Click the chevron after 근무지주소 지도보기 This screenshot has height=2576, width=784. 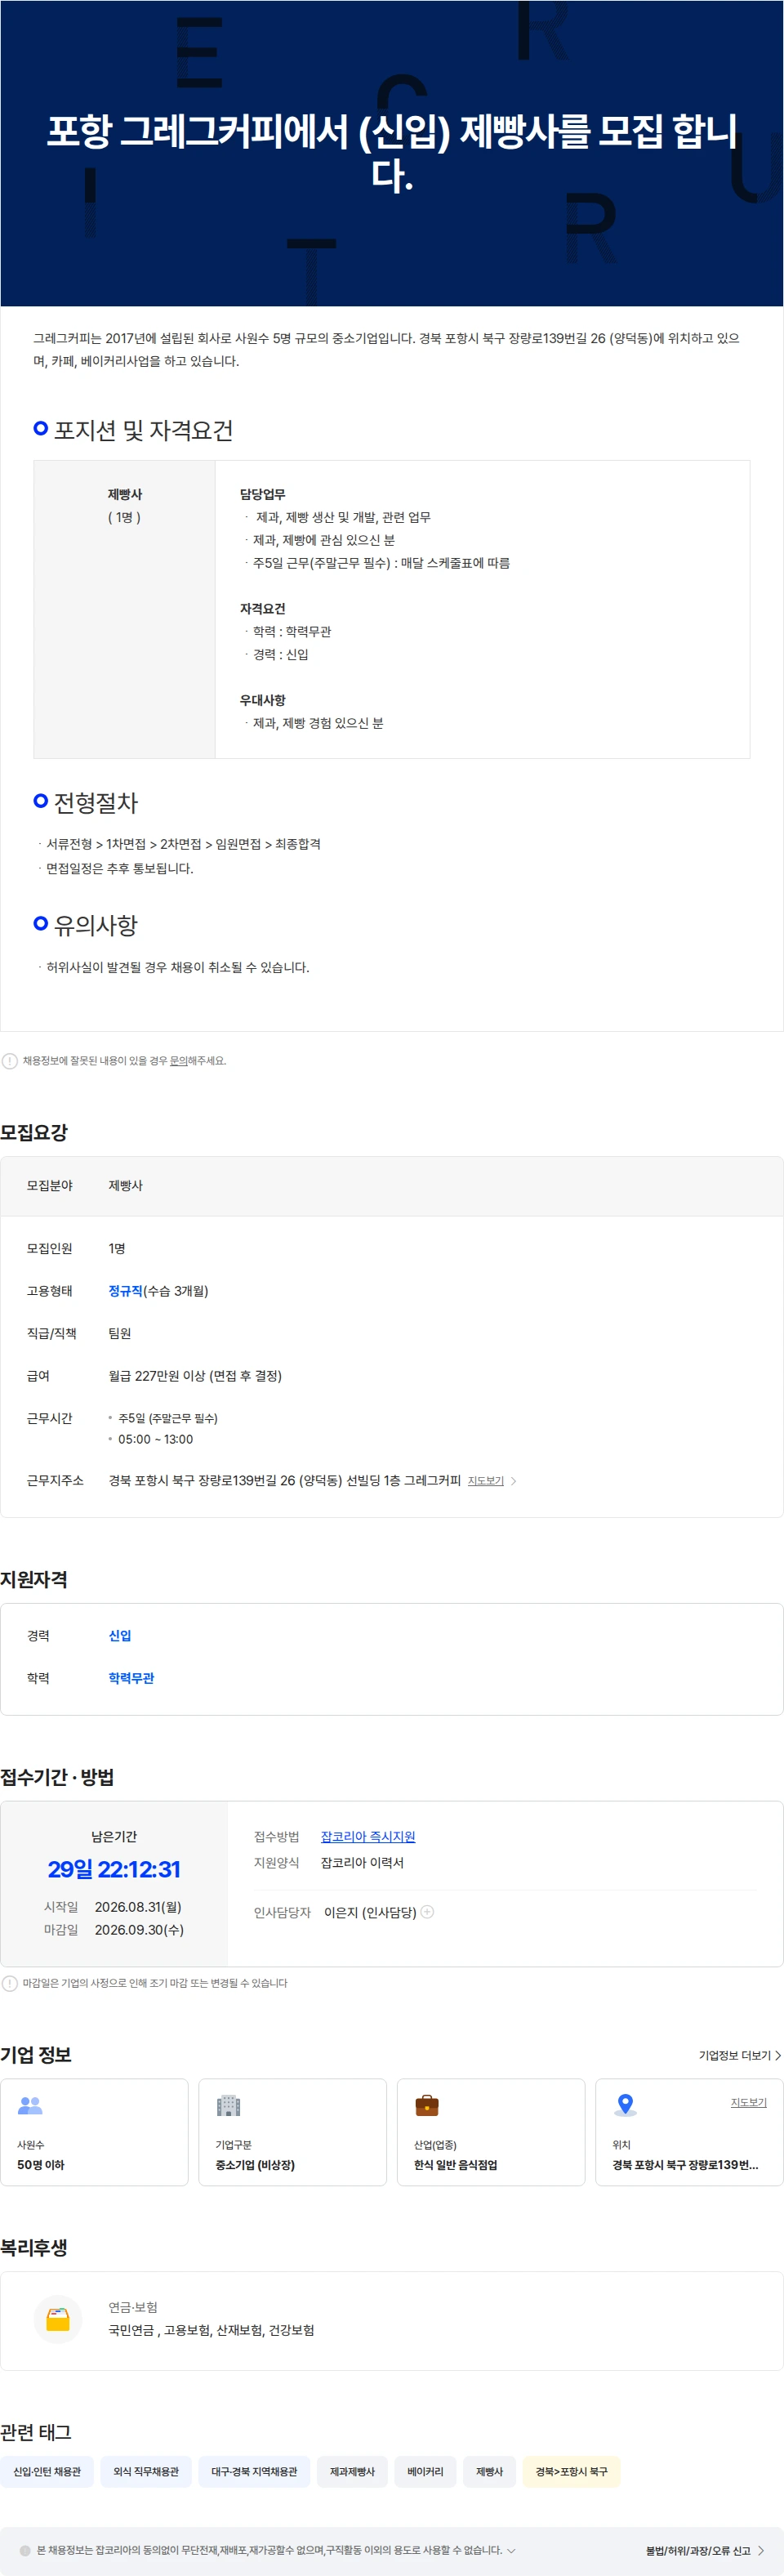(x=514, y=1481)
